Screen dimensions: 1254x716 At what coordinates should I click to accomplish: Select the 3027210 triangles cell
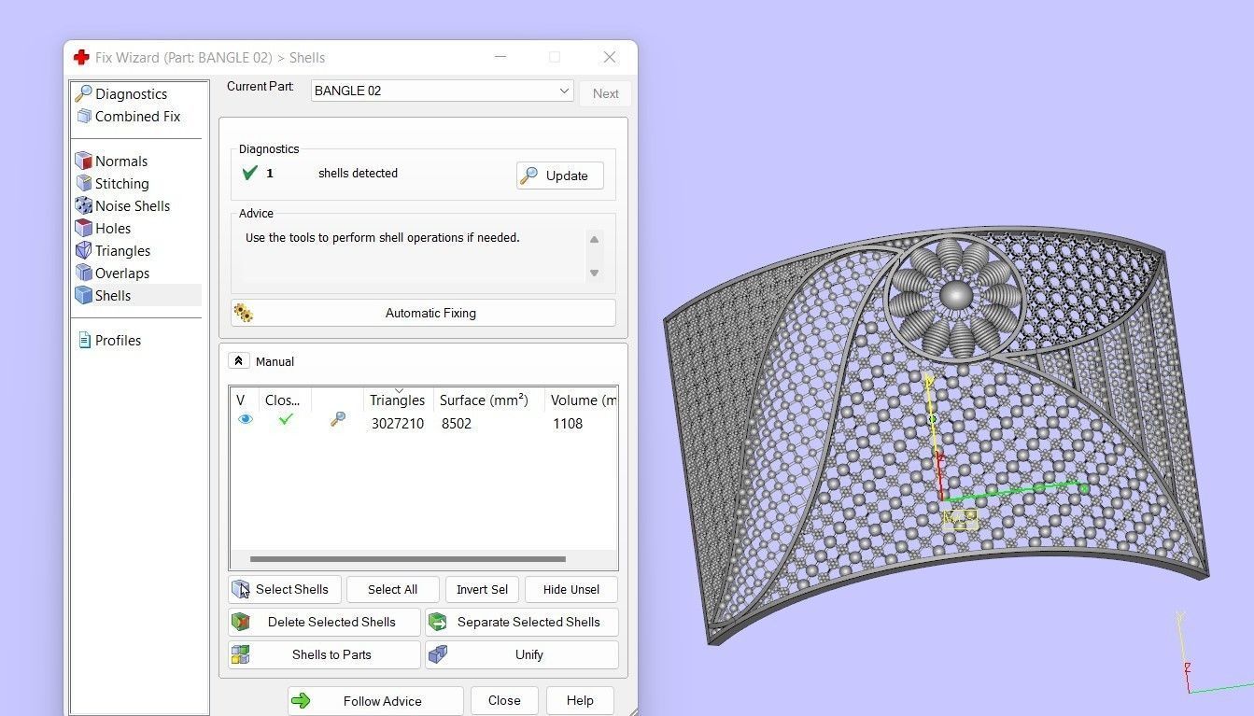pos(398,424)
